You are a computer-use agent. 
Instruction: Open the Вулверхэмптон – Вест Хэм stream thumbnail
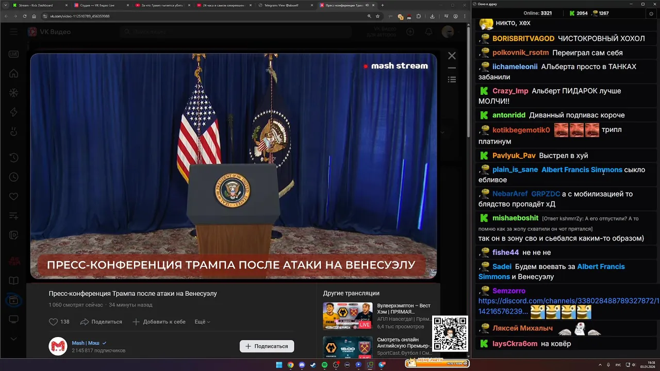point(348,316)
